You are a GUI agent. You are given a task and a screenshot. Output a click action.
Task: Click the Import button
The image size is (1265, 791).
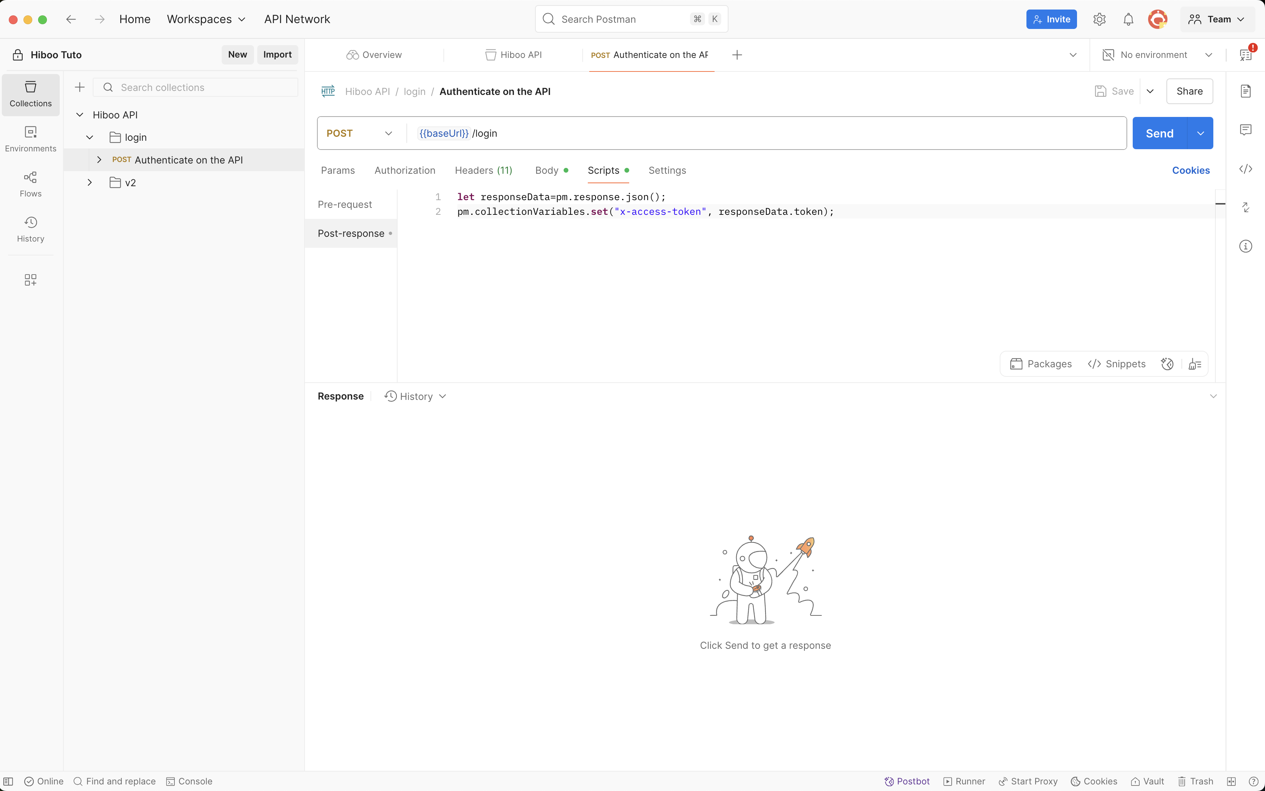point(277,54)
